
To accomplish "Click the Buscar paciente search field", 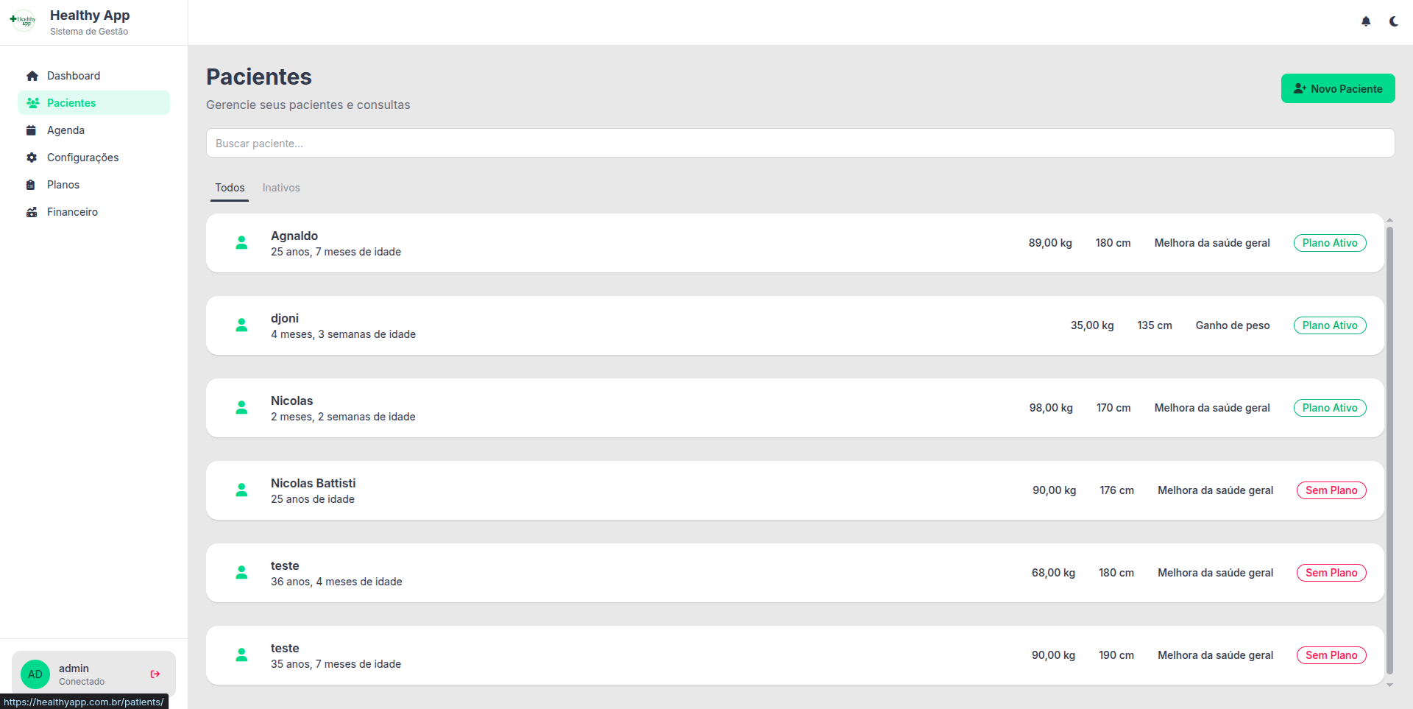I will pos(801,143).
